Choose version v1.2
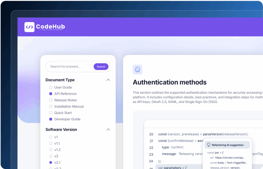The image size is (263, 169). (x=50, y=150)
